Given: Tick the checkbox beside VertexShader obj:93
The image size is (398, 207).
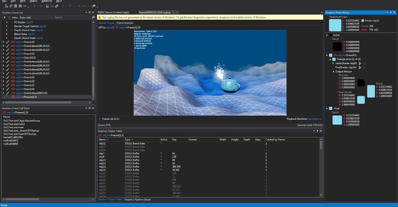Looking at the screenshot, I should [364, 63].
